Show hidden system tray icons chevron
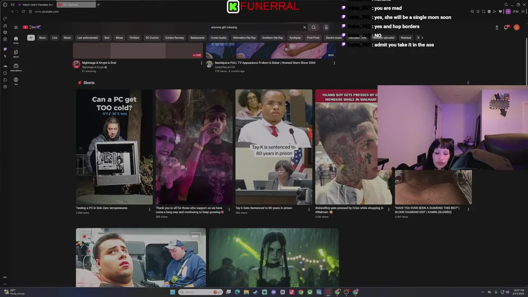Screen dimensions: 528x297 (483, 292)
